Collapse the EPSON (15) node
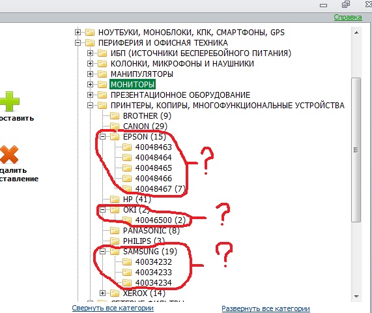Screen dimensions: 372x313 [102, 136]
